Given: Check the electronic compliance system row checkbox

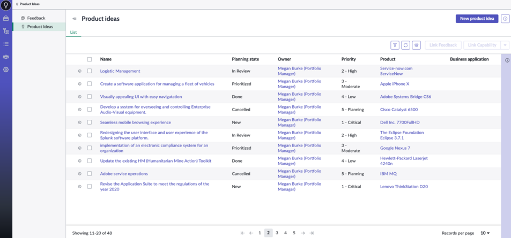Looking at the screenshot, I should tap(90, 148).
